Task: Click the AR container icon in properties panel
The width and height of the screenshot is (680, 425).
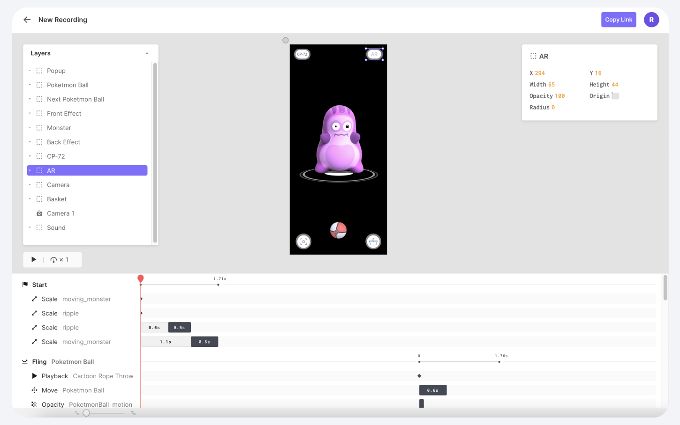Action: point(533,56)
